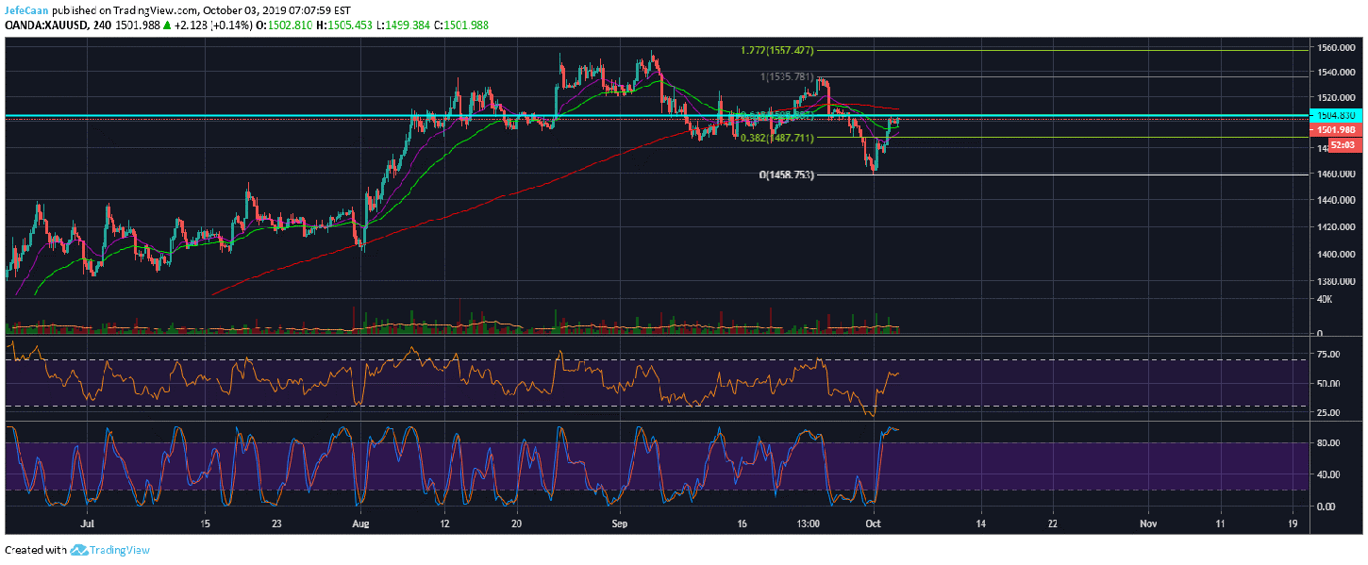Open the TradingView wordmark link at bottom
This screenshot has height=565, width=1368.
120,550
